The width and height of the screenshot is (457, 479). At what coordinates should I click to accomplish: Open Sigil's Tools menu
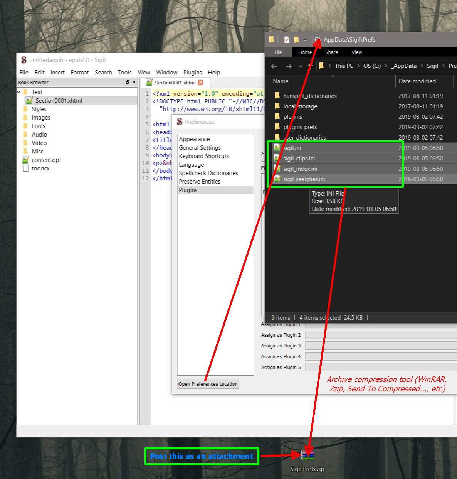(x=124, y=73)
